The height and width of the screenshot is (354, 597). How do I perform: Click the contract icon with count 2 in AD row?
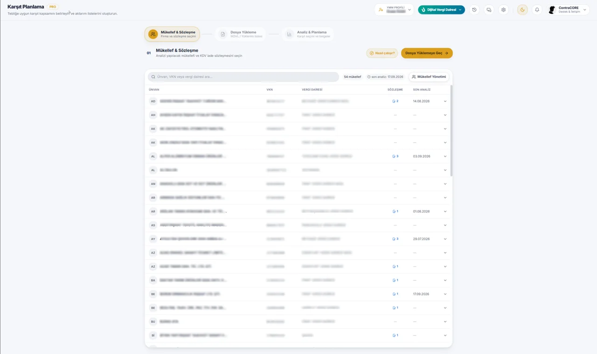396,101
